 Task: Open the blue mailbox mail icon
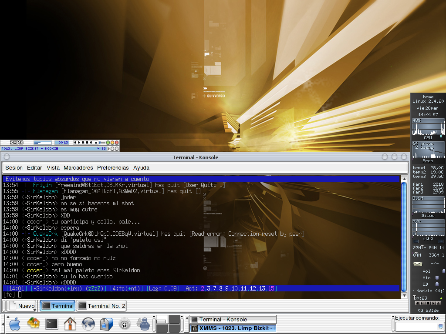click(x=107, y=324)
